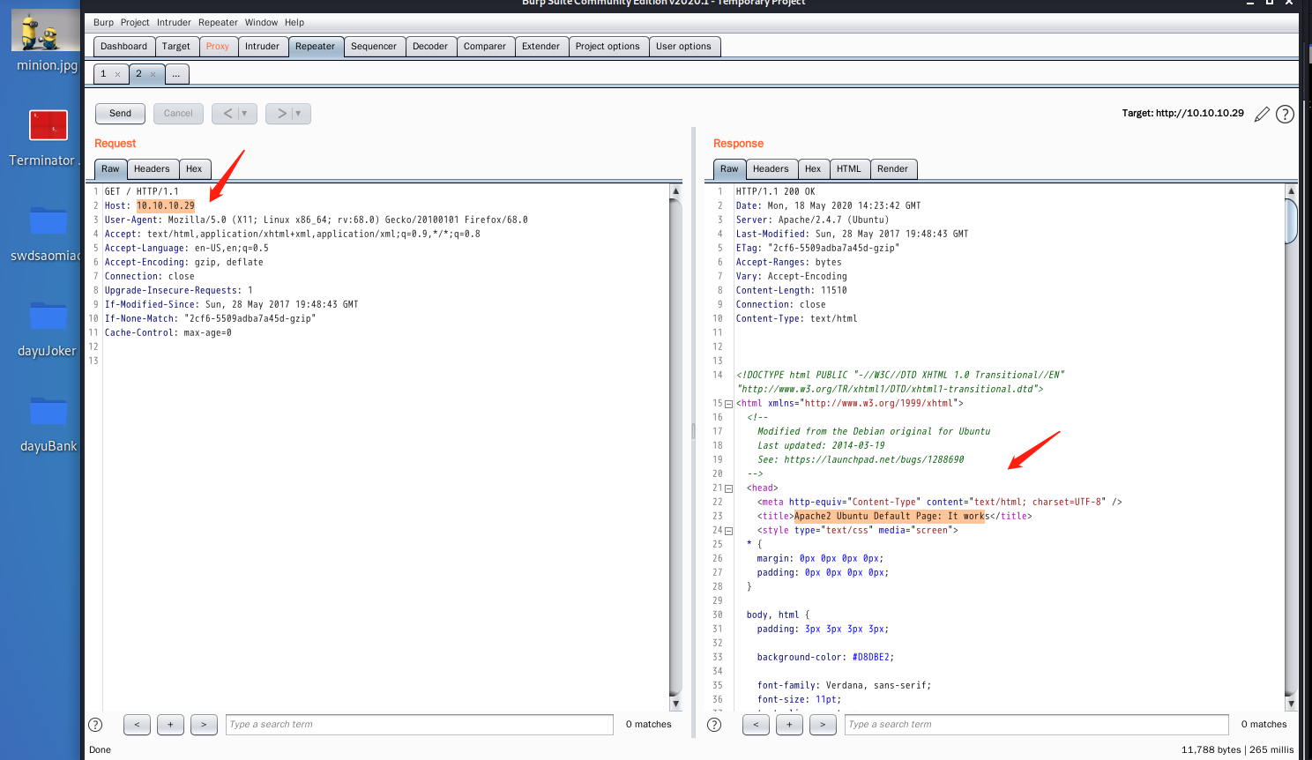Screen dimensions: 1312x760
Task: Show response Hex view
Action: [813, 169]
